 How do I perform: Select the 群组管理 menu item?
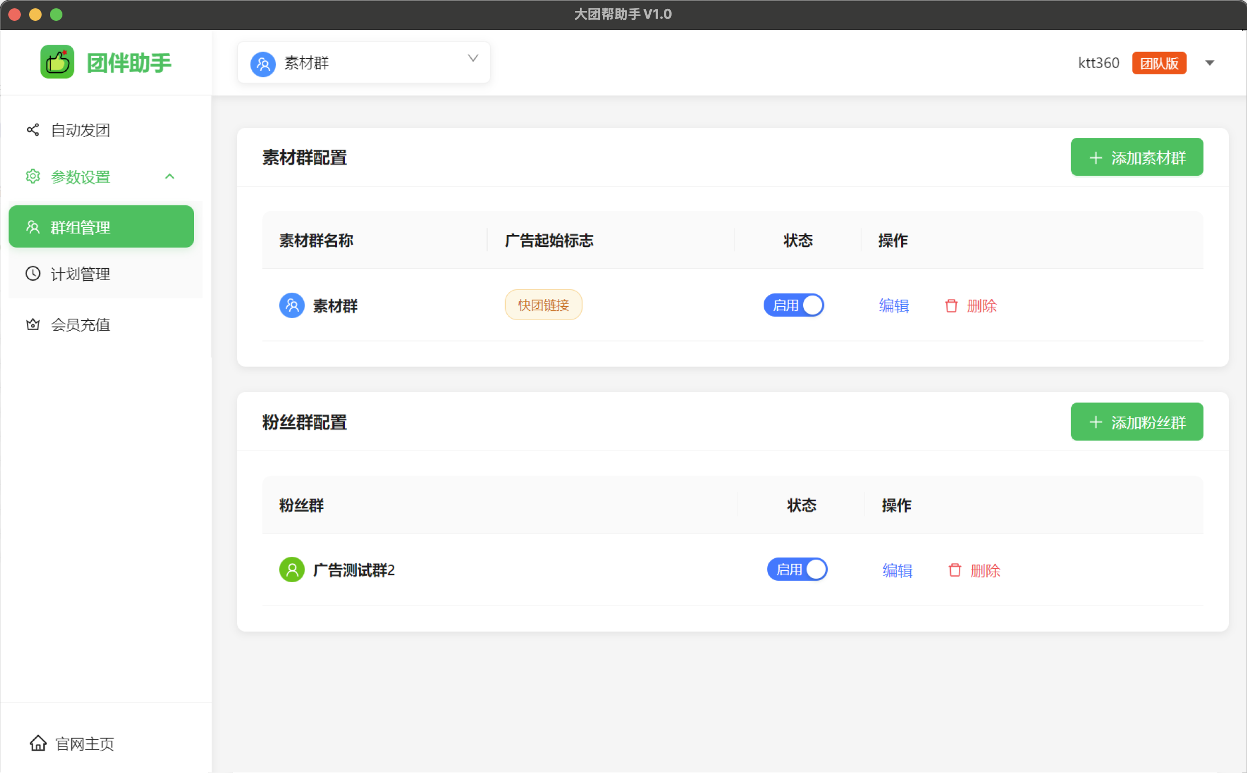click(x=101, y=227)
